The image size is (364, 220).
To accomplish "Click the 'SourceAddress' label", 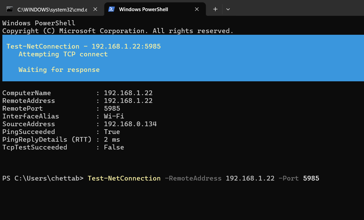I will tap(29, 124).
